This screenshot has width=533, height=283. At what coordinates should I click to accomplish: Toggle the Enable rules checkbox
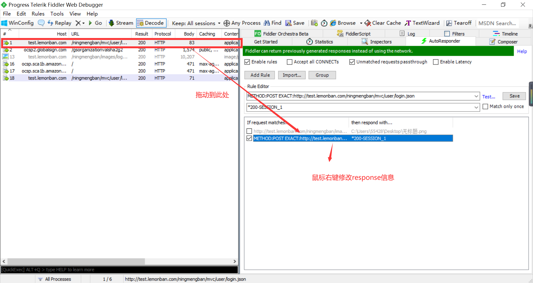point(247,62)
